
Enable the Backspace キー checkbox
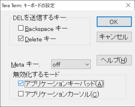coord(21,28)
